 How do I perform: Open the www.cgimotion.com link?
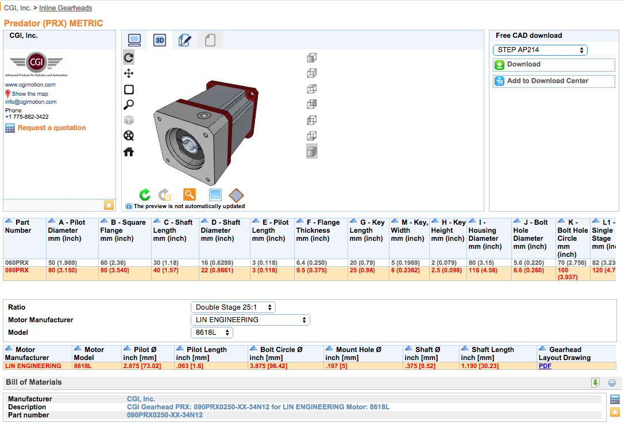tap(30, 85)
